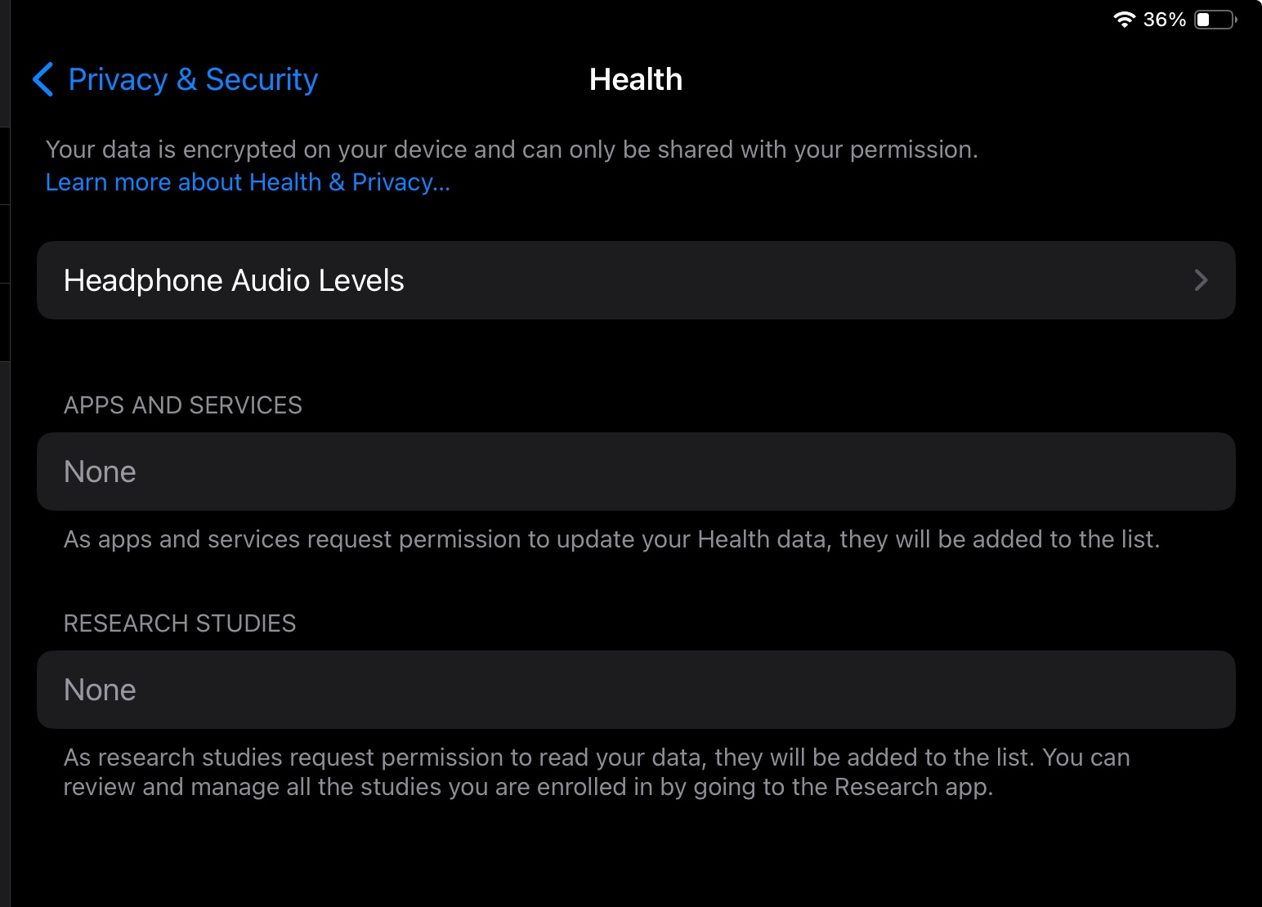The image size is (1262, 907).
Task: Click the Research app mention line
Action: click(528, 787)
